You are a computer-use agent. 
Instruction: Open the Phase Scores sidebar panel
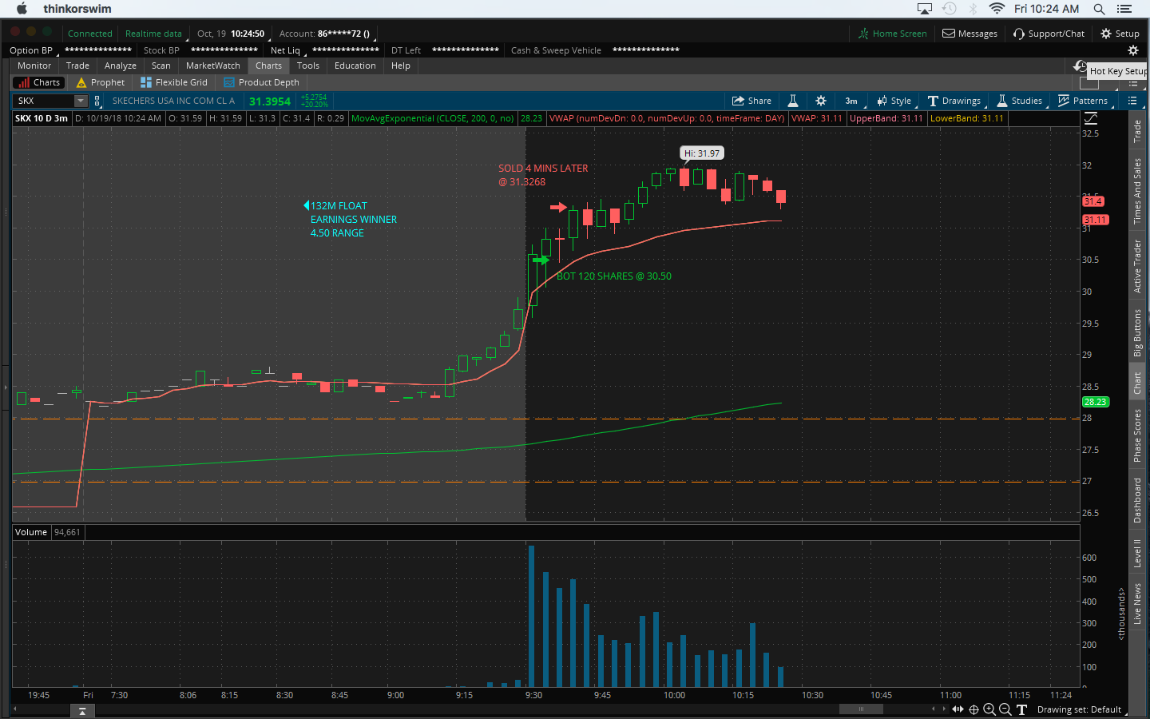tap(1137, 435)
